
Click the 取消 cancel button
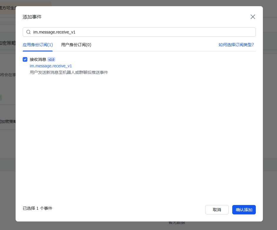click(217, 209)
